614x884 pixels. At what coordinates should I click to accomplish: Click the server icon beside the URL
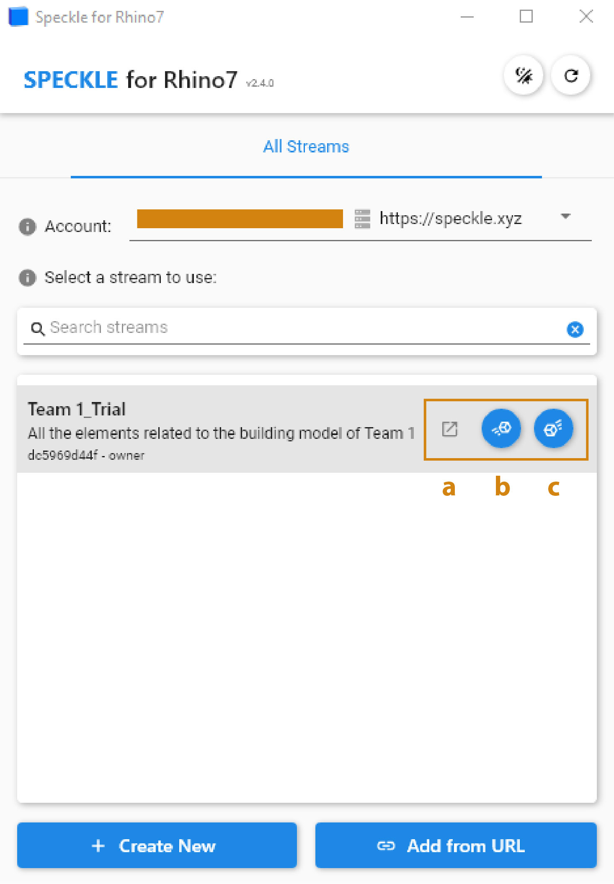(362, 219)
